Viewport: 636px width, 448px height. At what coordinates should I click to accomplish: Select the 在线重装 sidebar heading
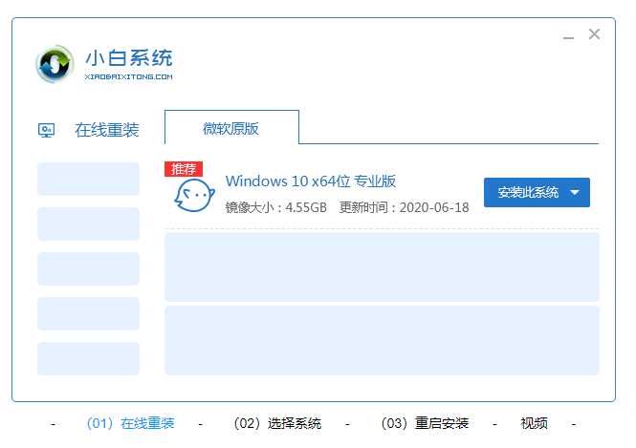107,130
